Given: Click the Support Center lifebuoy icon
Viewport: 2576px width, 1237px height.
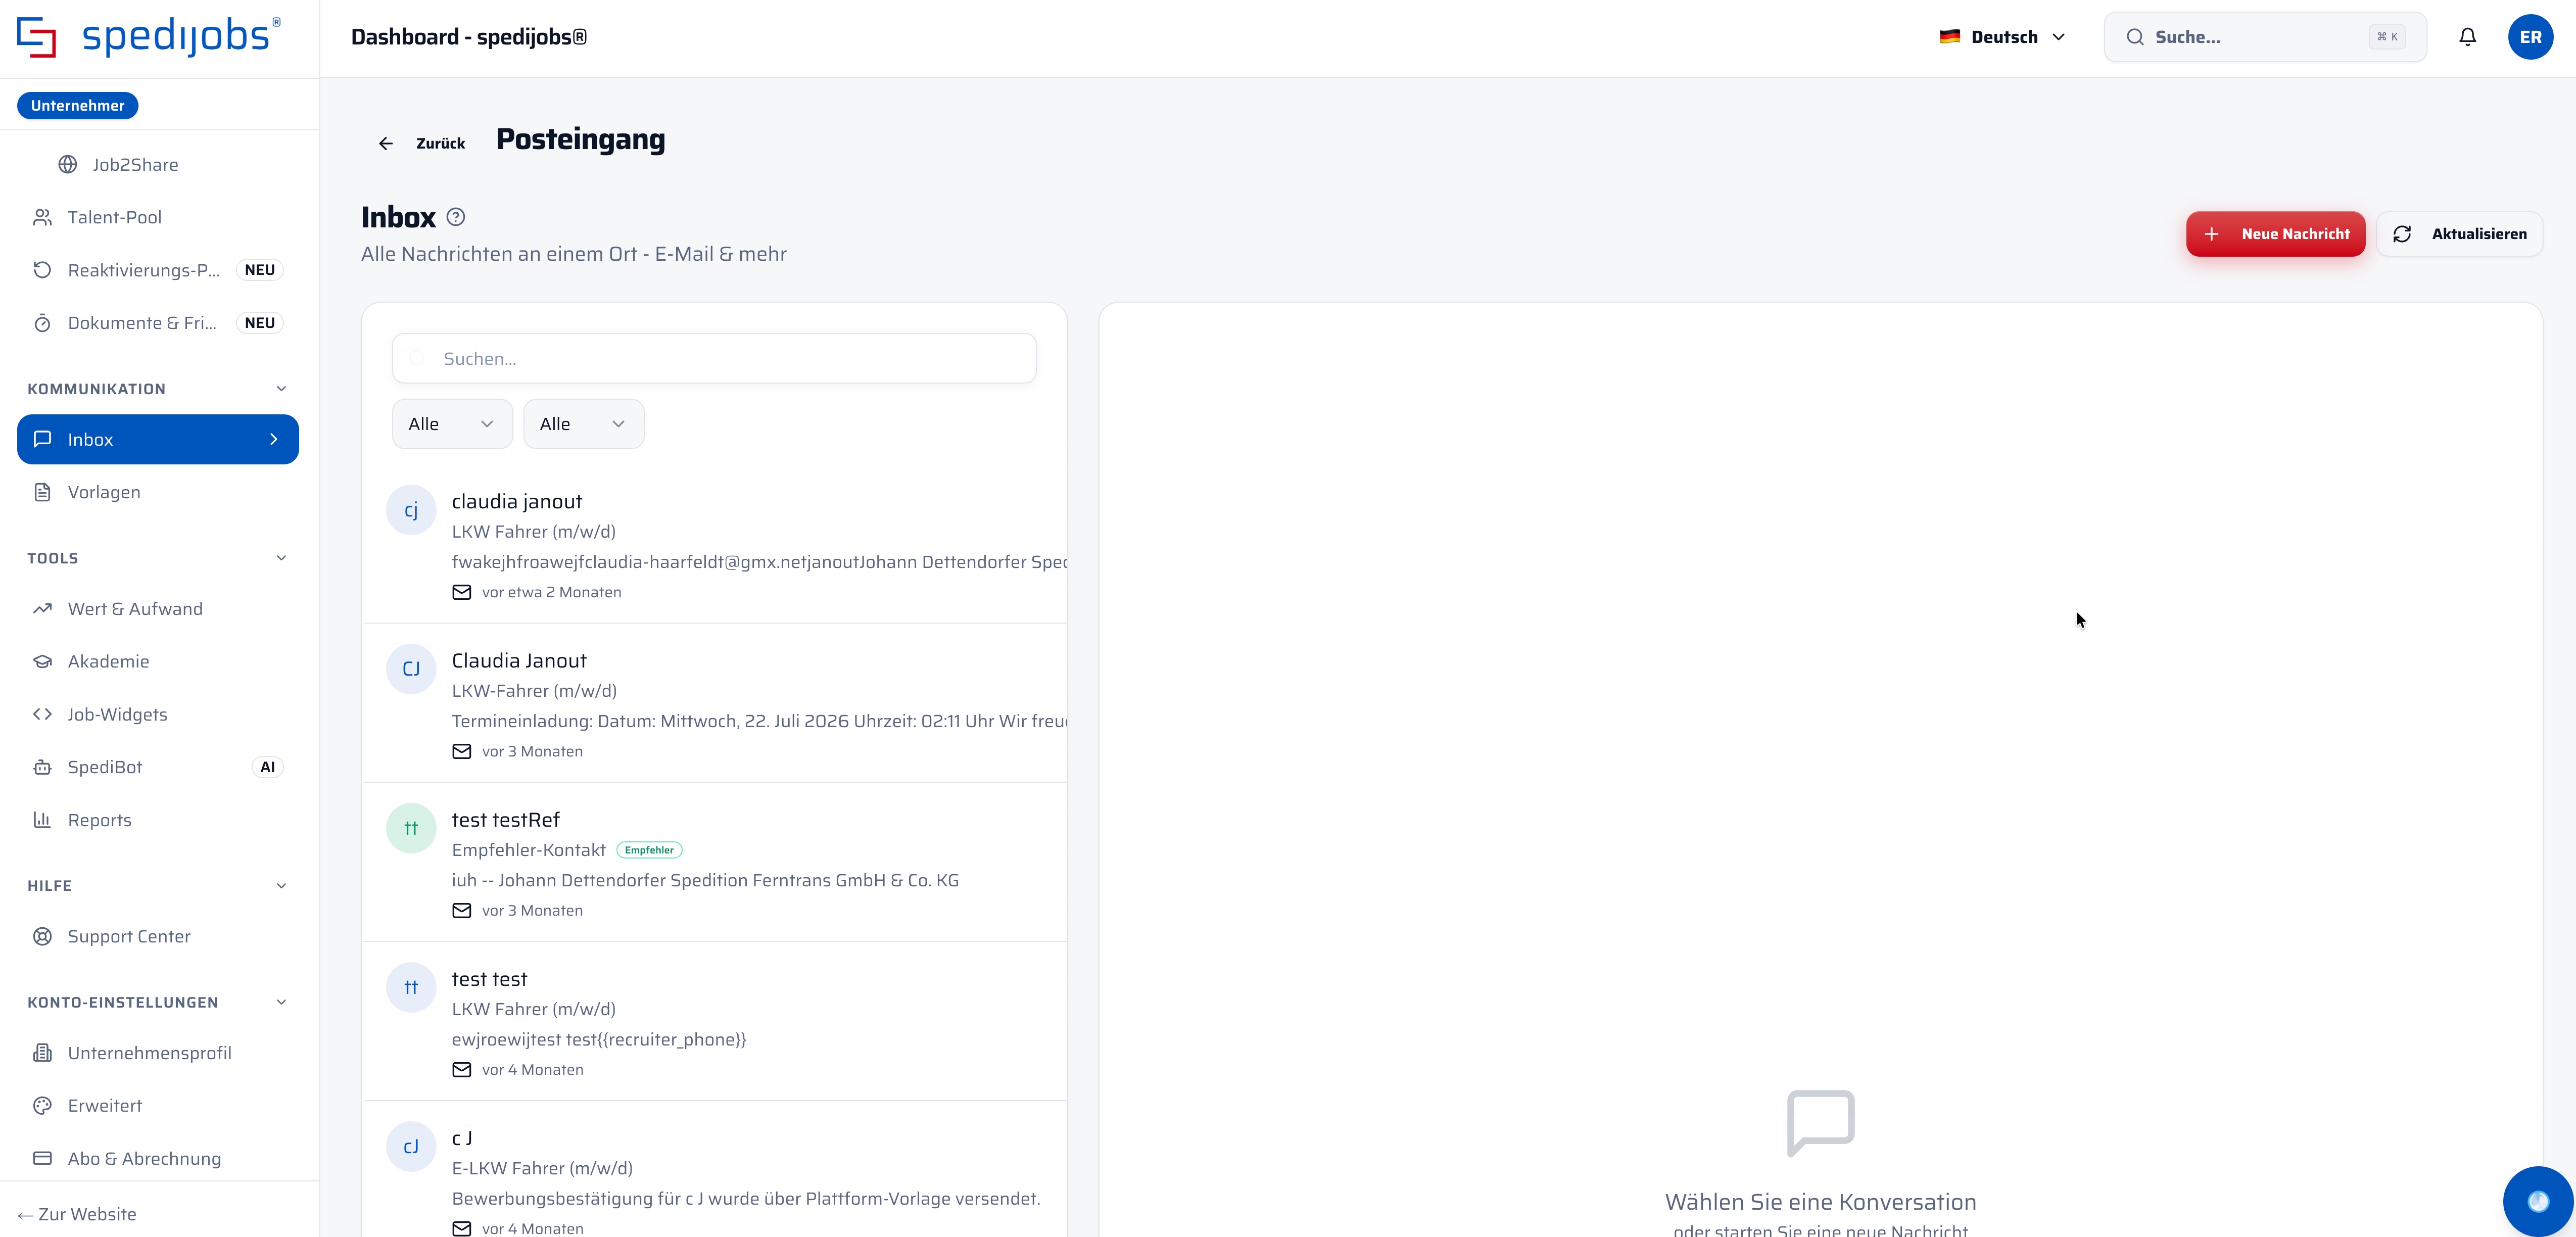Looking at the screenshot, I should click(x=42, y=937).
